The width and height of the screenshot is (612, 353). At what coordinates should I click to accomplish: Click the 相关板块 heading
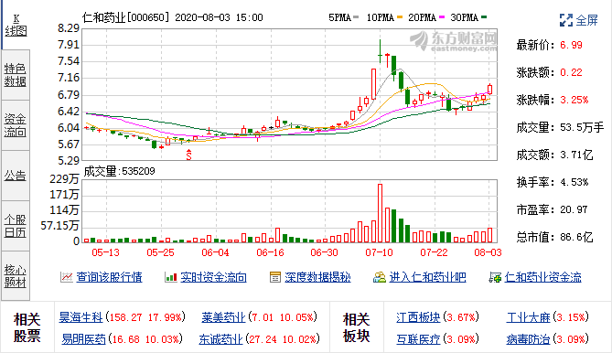[x=357, y=327]
